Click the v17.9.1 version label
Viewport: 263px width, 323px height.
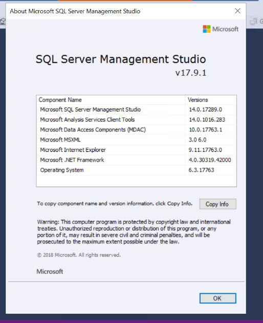pyautogui.click(x=191, y=73)
